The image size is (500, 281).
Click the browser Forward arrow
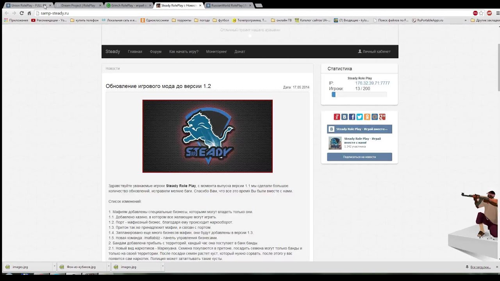click(14, 13)
